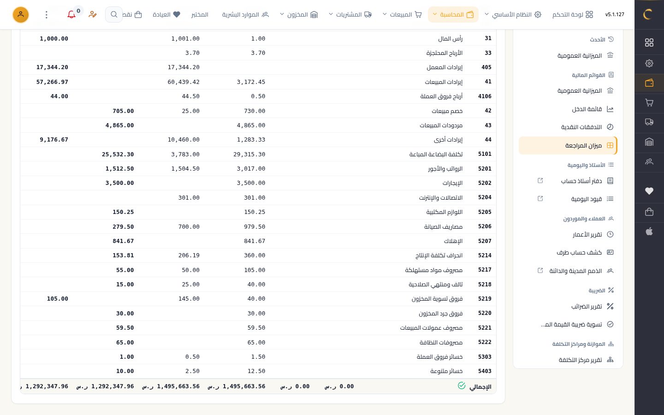The height and width of the screenshot is (415, 664).
Task: Click the green check icon beside الإجمالي
Action: tap(462, 385)
